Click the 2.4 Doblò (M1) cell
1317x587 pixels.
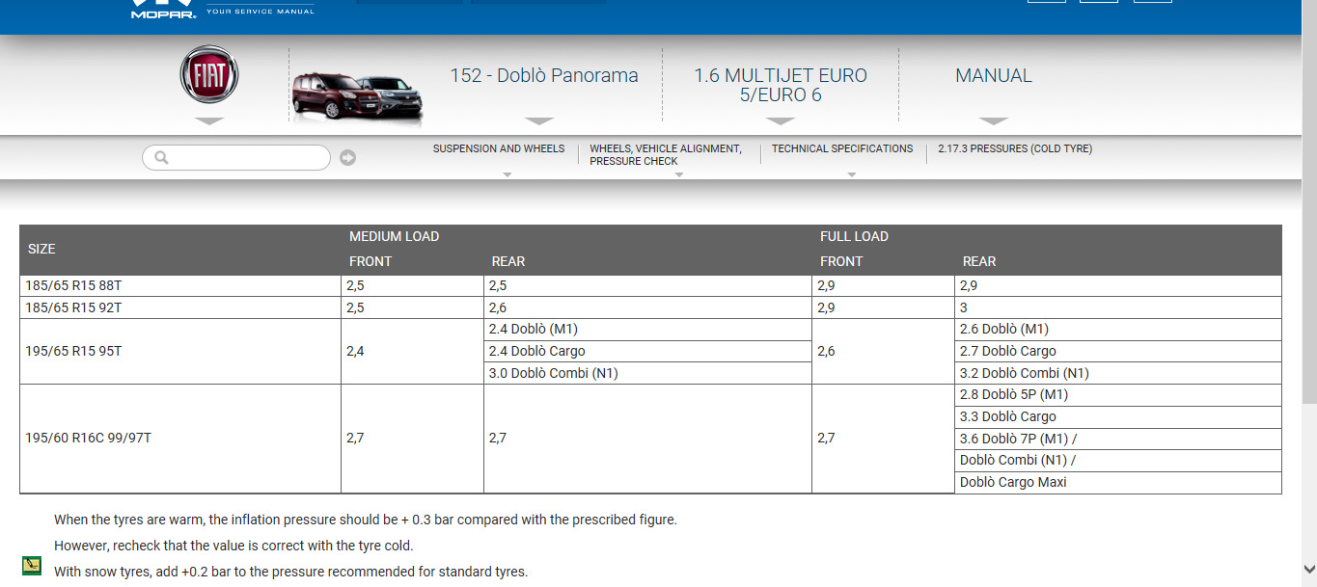[x=647, y=330]
